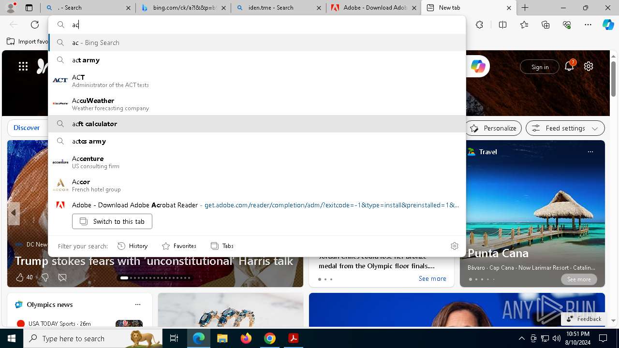
Task: Filter search by History
Action: pos(133,246)
